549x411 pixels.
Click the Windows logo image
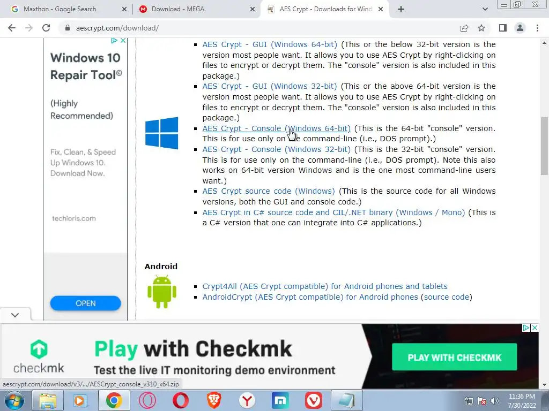161,133
